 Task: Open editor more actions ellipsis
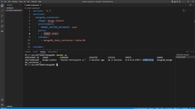point(193,5)
